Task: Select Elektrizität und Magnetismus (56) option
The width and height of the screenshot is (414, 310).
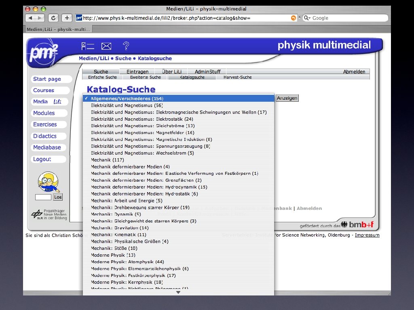Action: tap(178, 105)
